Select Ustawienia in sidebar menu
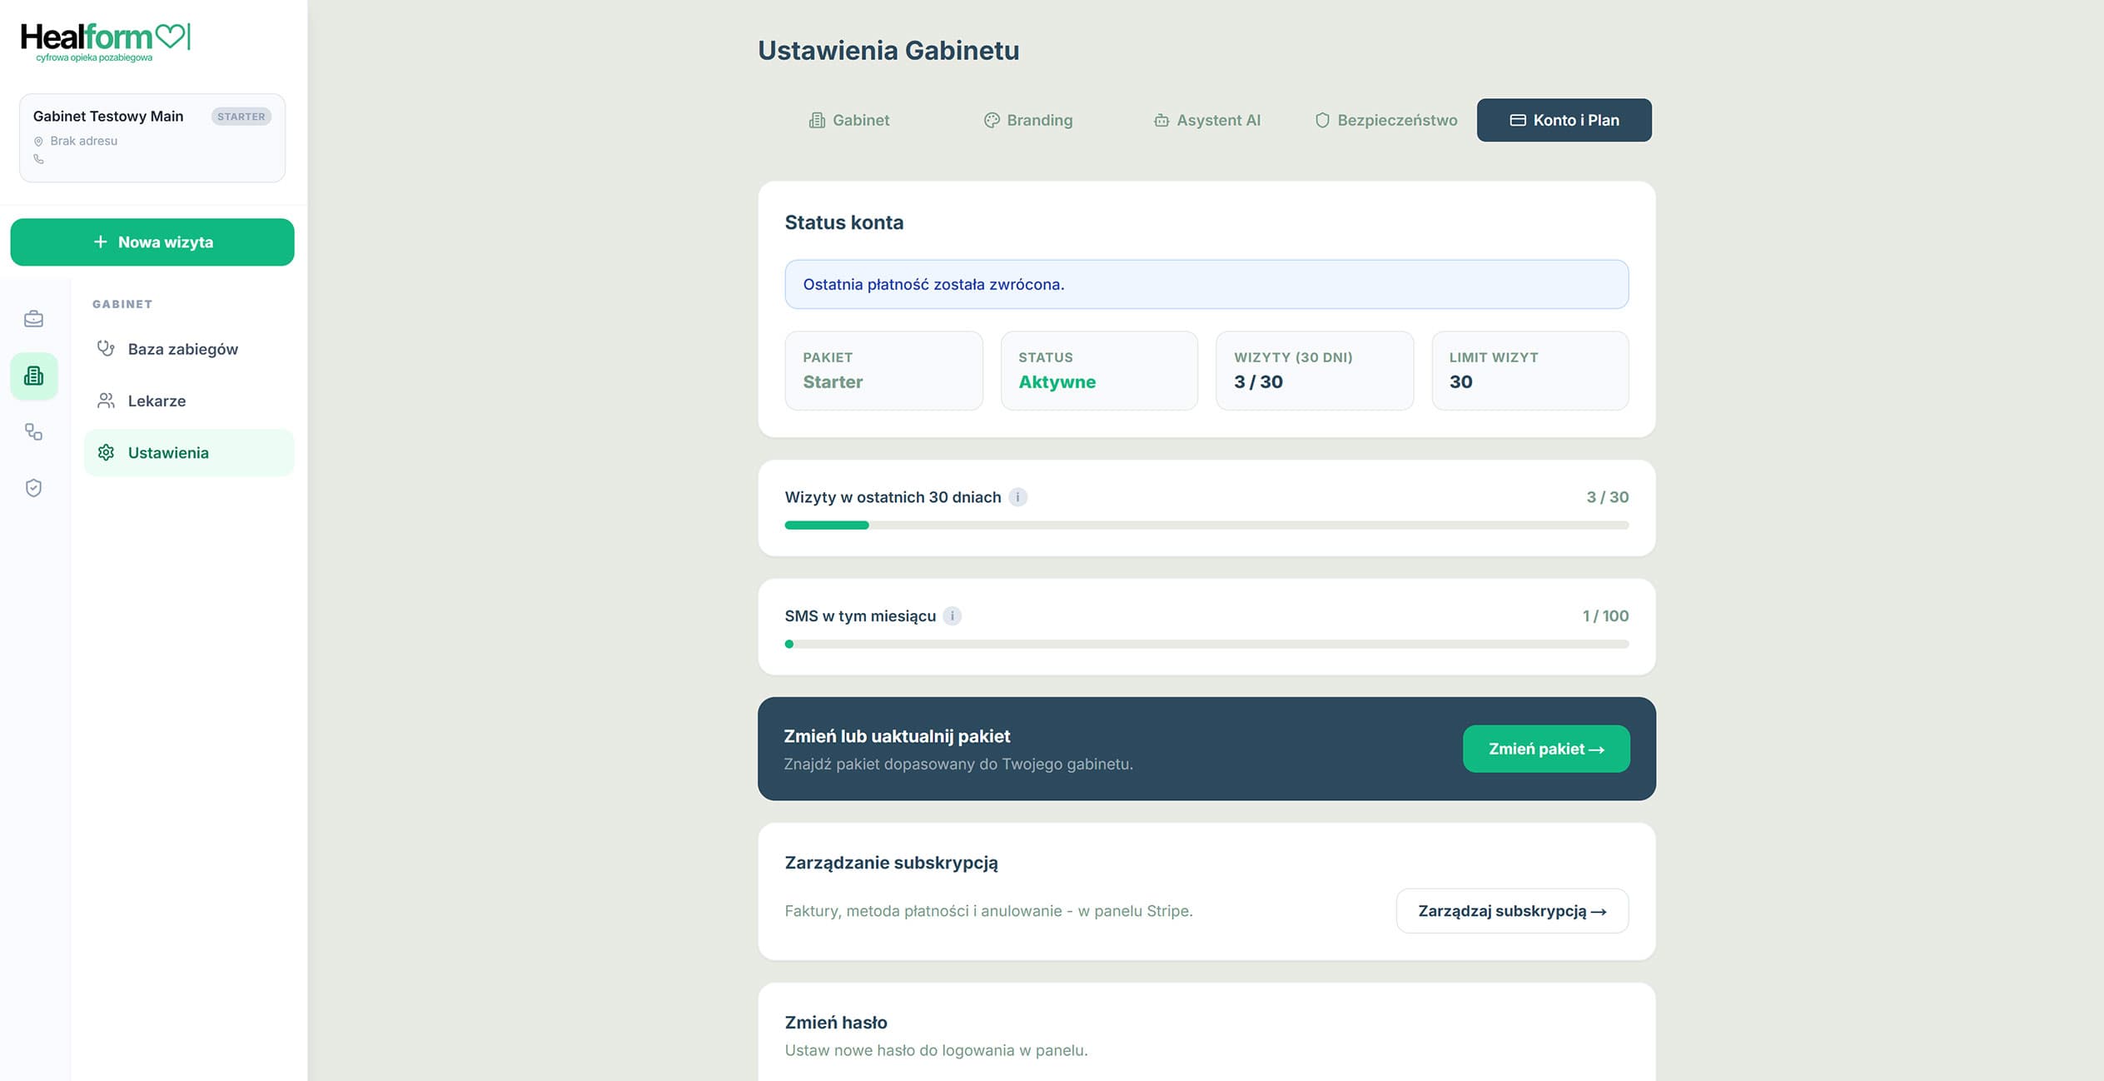This screenshot has height=1081, width=2104. pyautogui.click(x=189, y=452)
